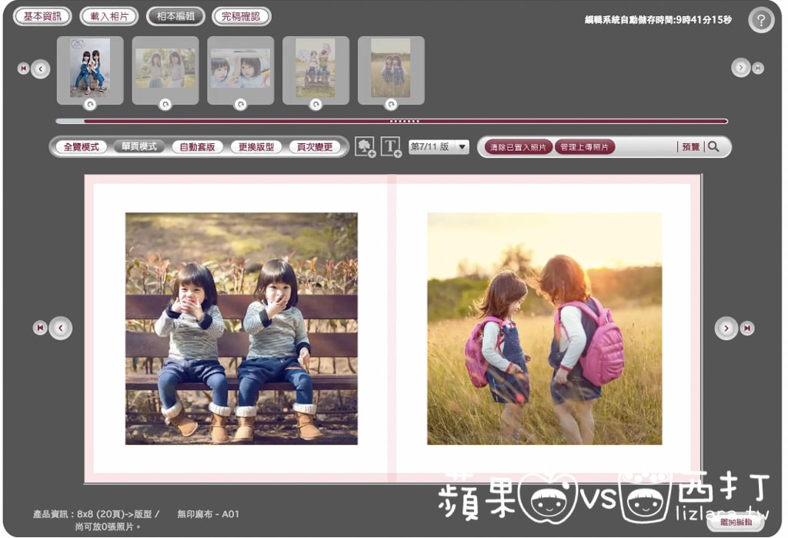Switch to 全覽模式 view mode
This screenshot has height=538, width=788.
(x=81, y=147)
